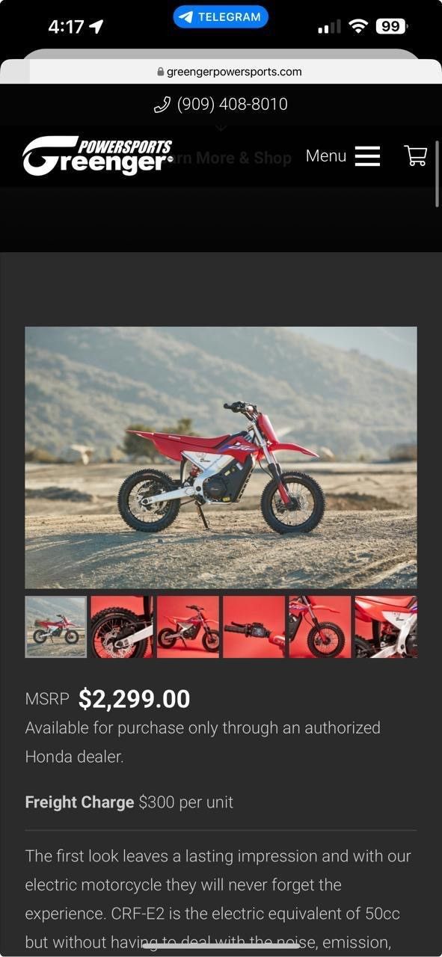The width and height of the screenshot is (442, 957).
Task: Tap the lock icon in address bar
Action: (x=160, y=73)
